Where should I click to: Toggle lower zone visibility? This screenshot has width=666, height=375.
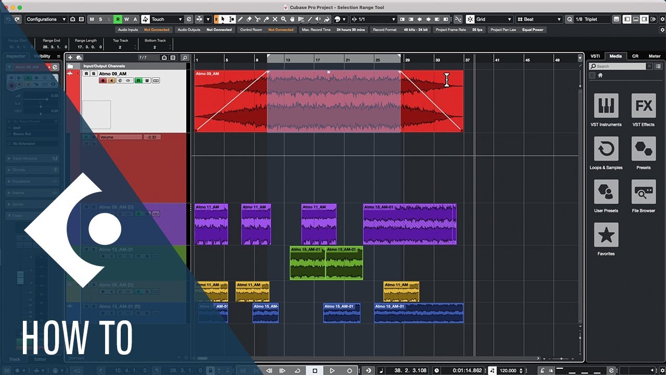pos(637,19)
